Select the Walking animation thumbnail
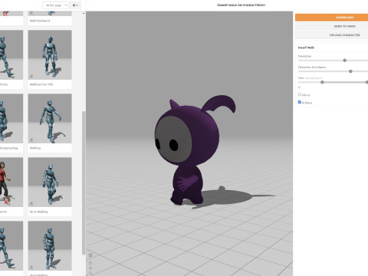 50,118
